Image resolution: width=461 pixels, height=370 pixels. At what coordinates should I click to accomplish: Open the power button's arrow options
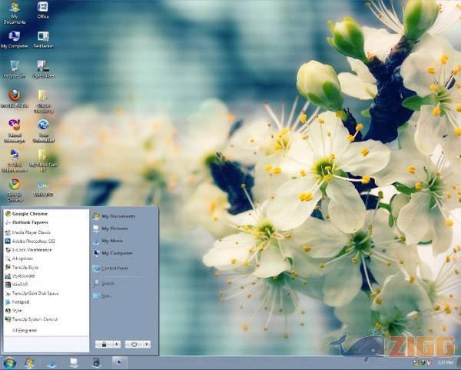click(146, 344)
